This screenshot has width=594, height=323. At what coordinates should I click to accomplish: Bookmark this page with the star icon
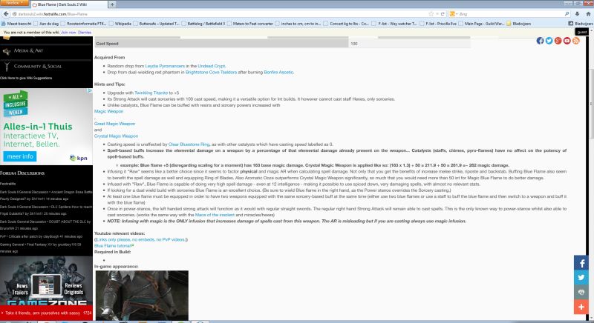click(x=431, y=14)
